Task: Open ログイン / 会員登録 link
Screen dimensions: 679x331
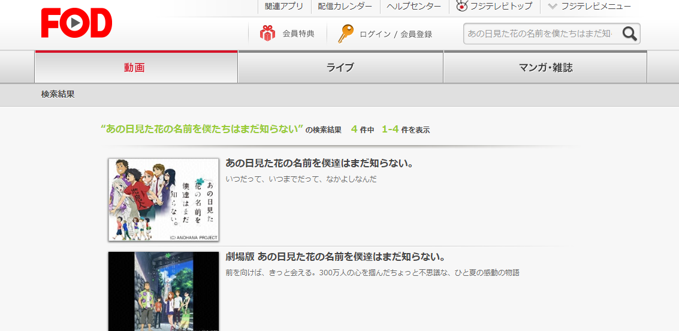Action: pyautogui.click(x=396, y=34)
